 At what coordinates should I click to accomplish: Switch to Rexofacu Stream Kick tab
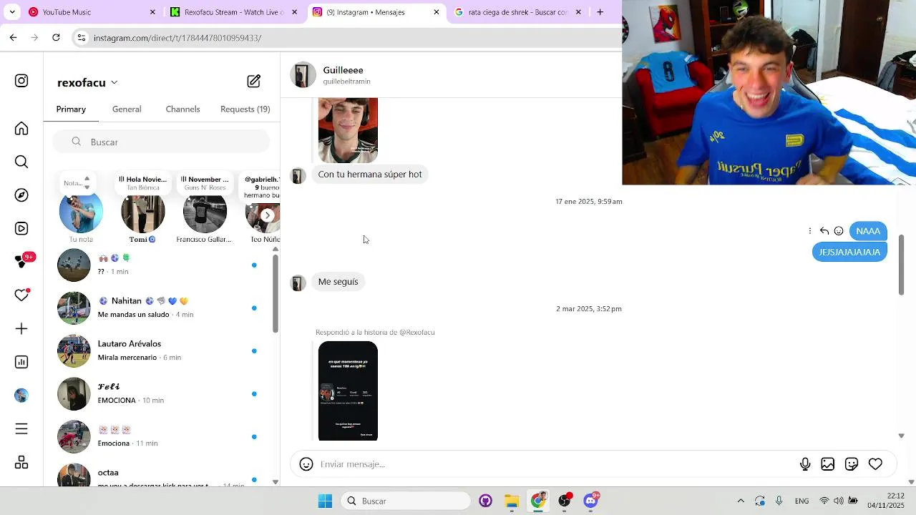[x=234, y=12]
